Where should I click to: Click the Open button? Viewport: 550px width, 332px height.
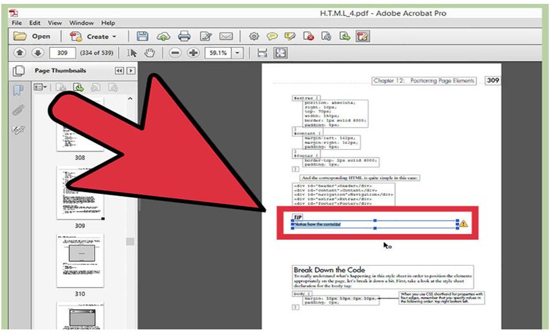pos(33,36)
